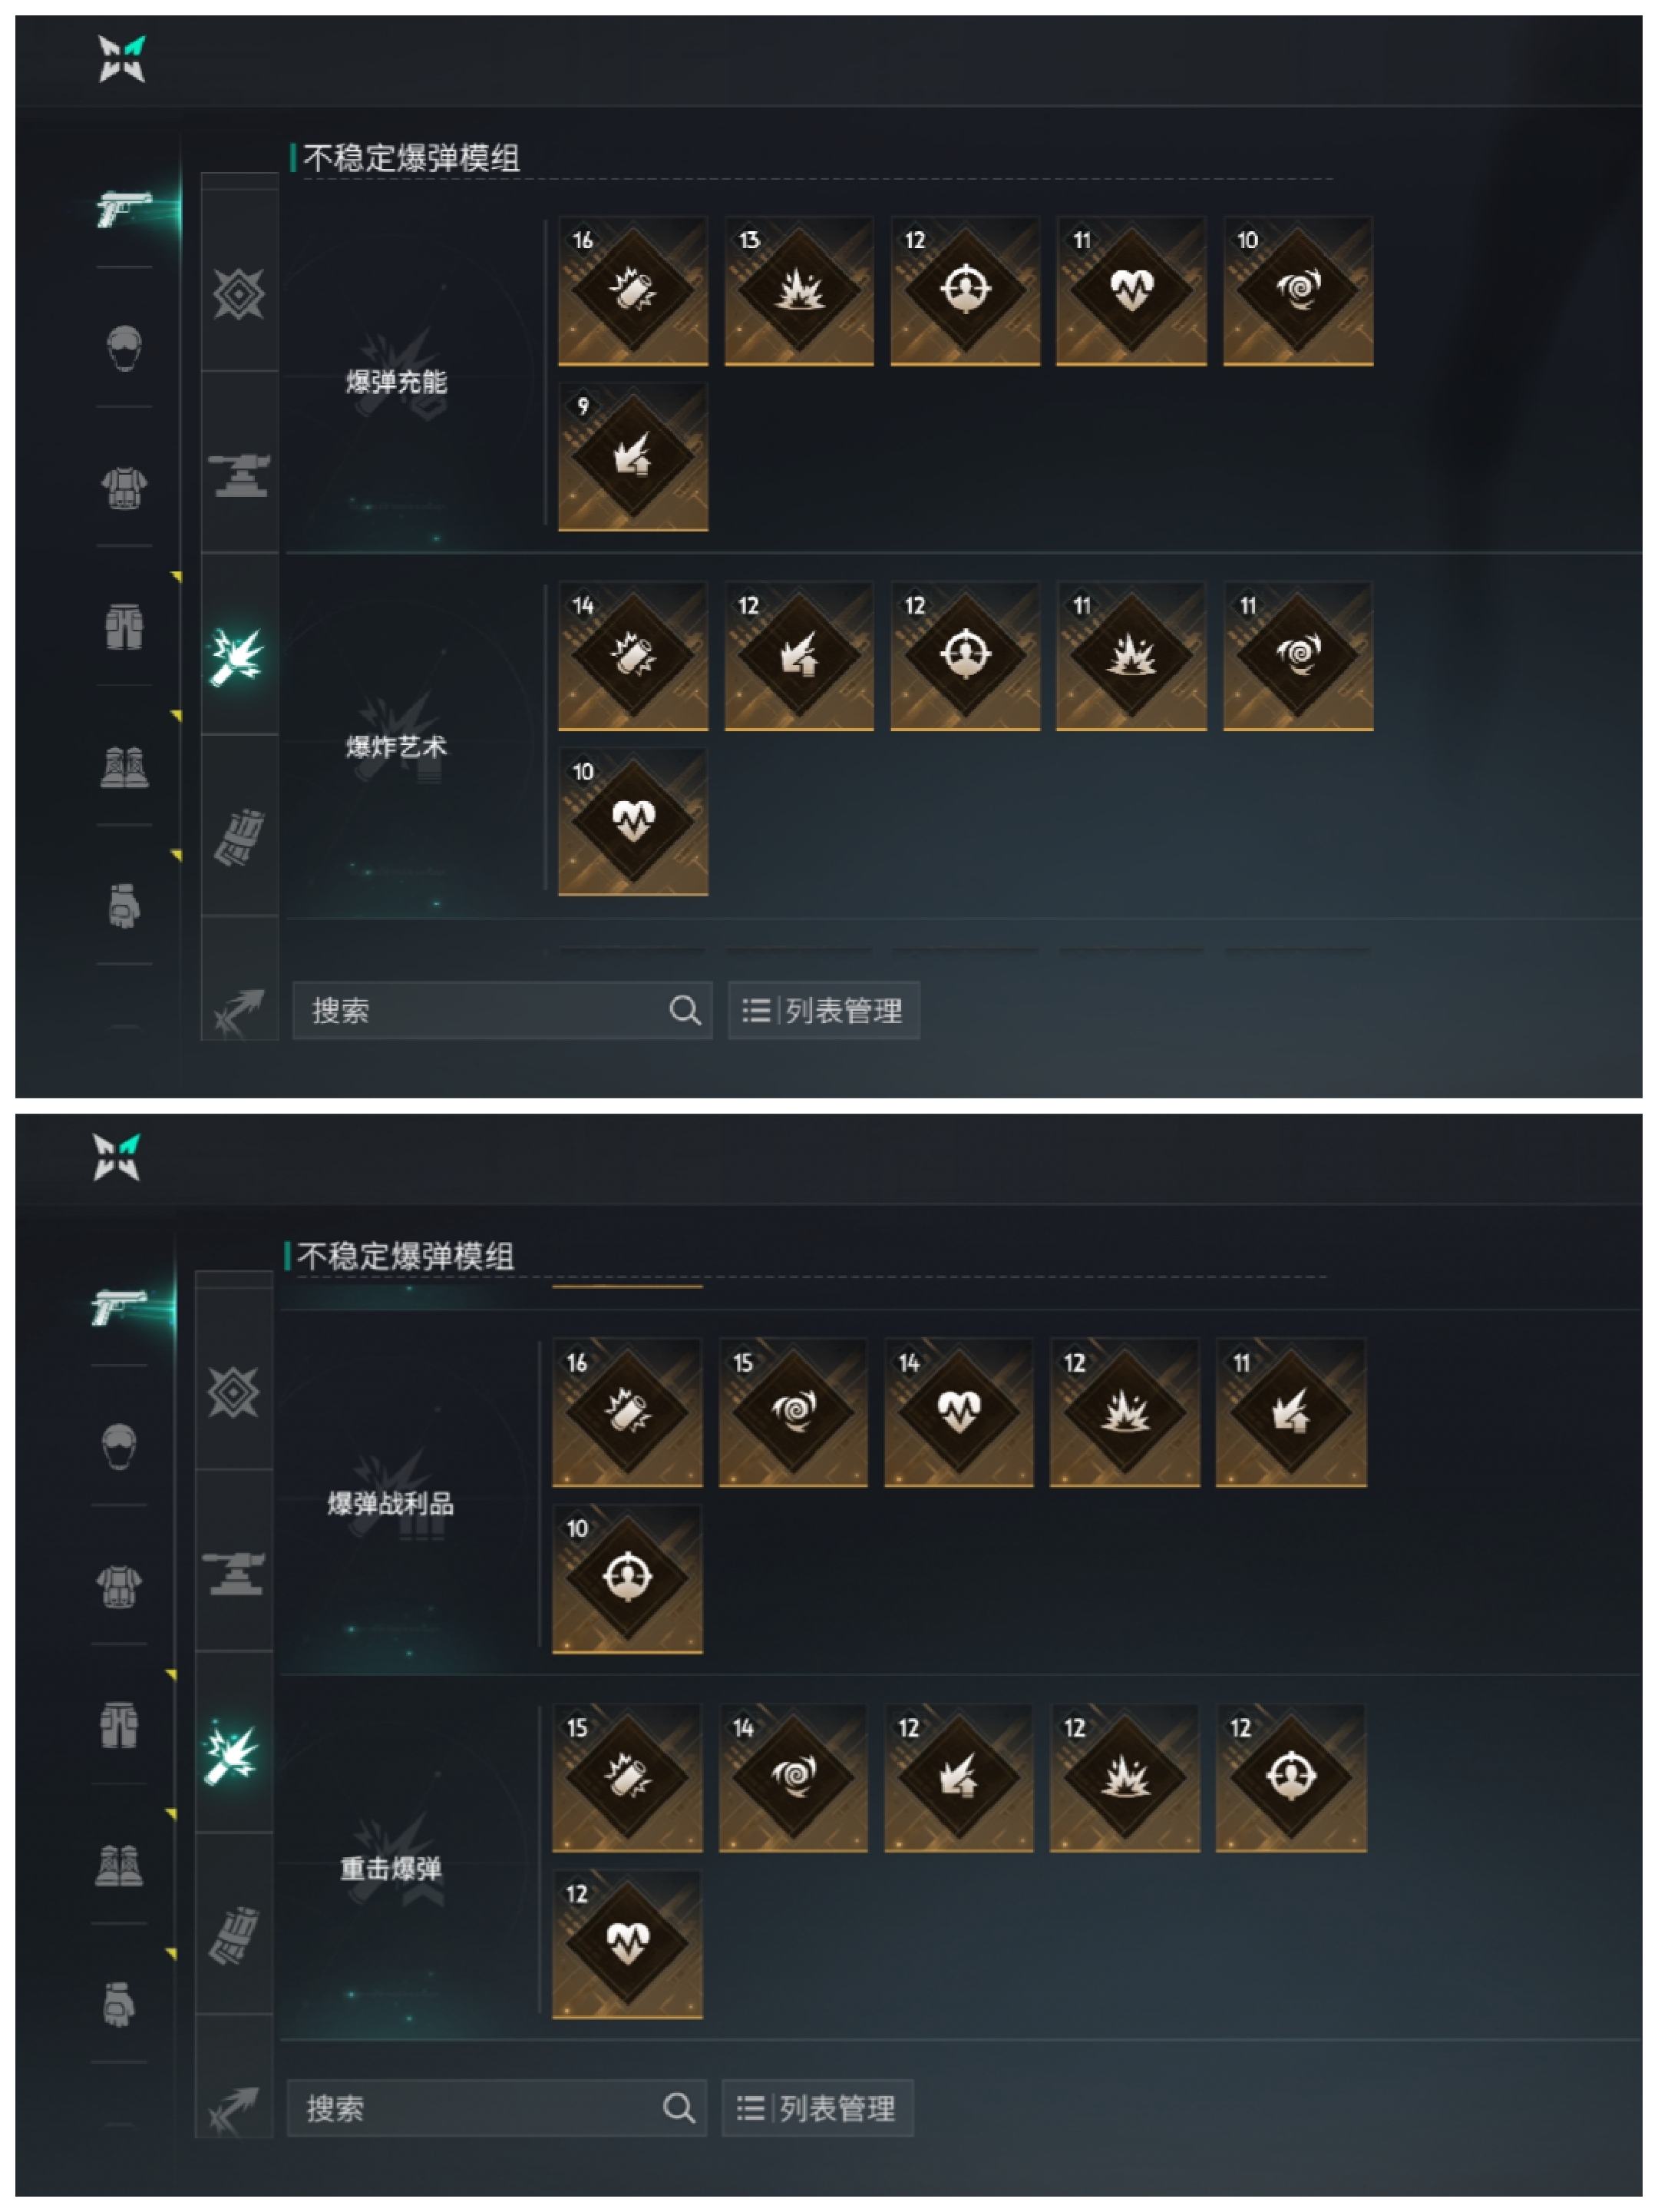Choose the lone heartbeat mod under 重击爆弹
This screenshot has height=2212, width=1658.
coord(626,1943)
